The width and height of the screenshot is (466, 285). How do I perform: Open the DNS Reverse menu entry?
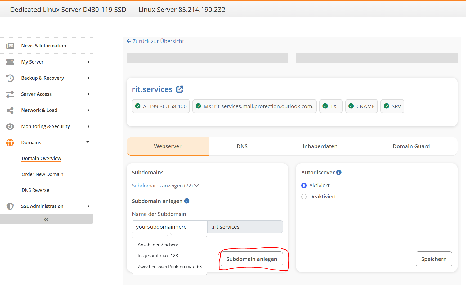click(x=35, y=190)
